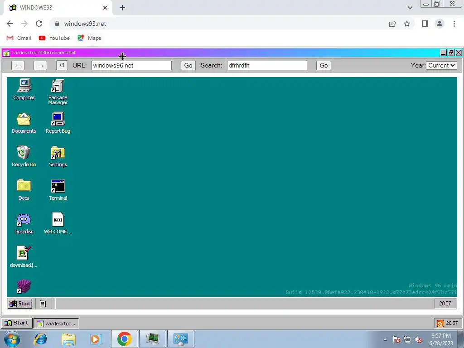Open Internet Explorer from Windows taskbar

click(40, 339)
